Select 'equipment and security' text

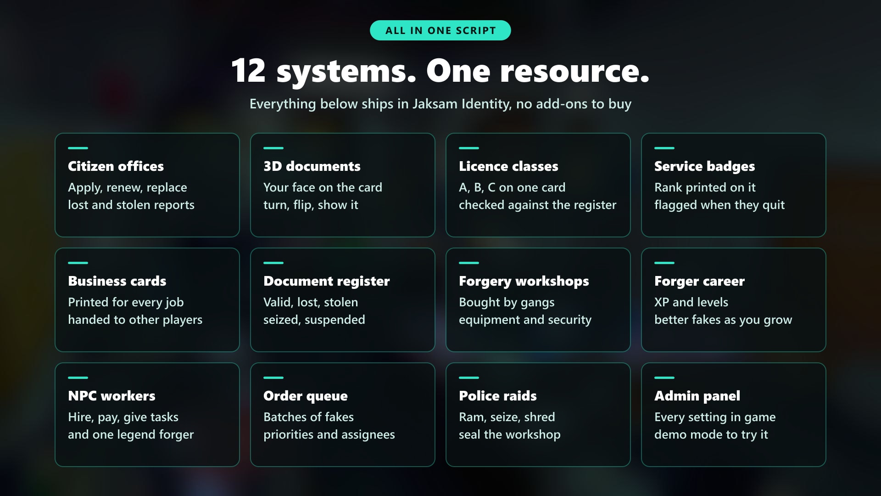point(525,320)
